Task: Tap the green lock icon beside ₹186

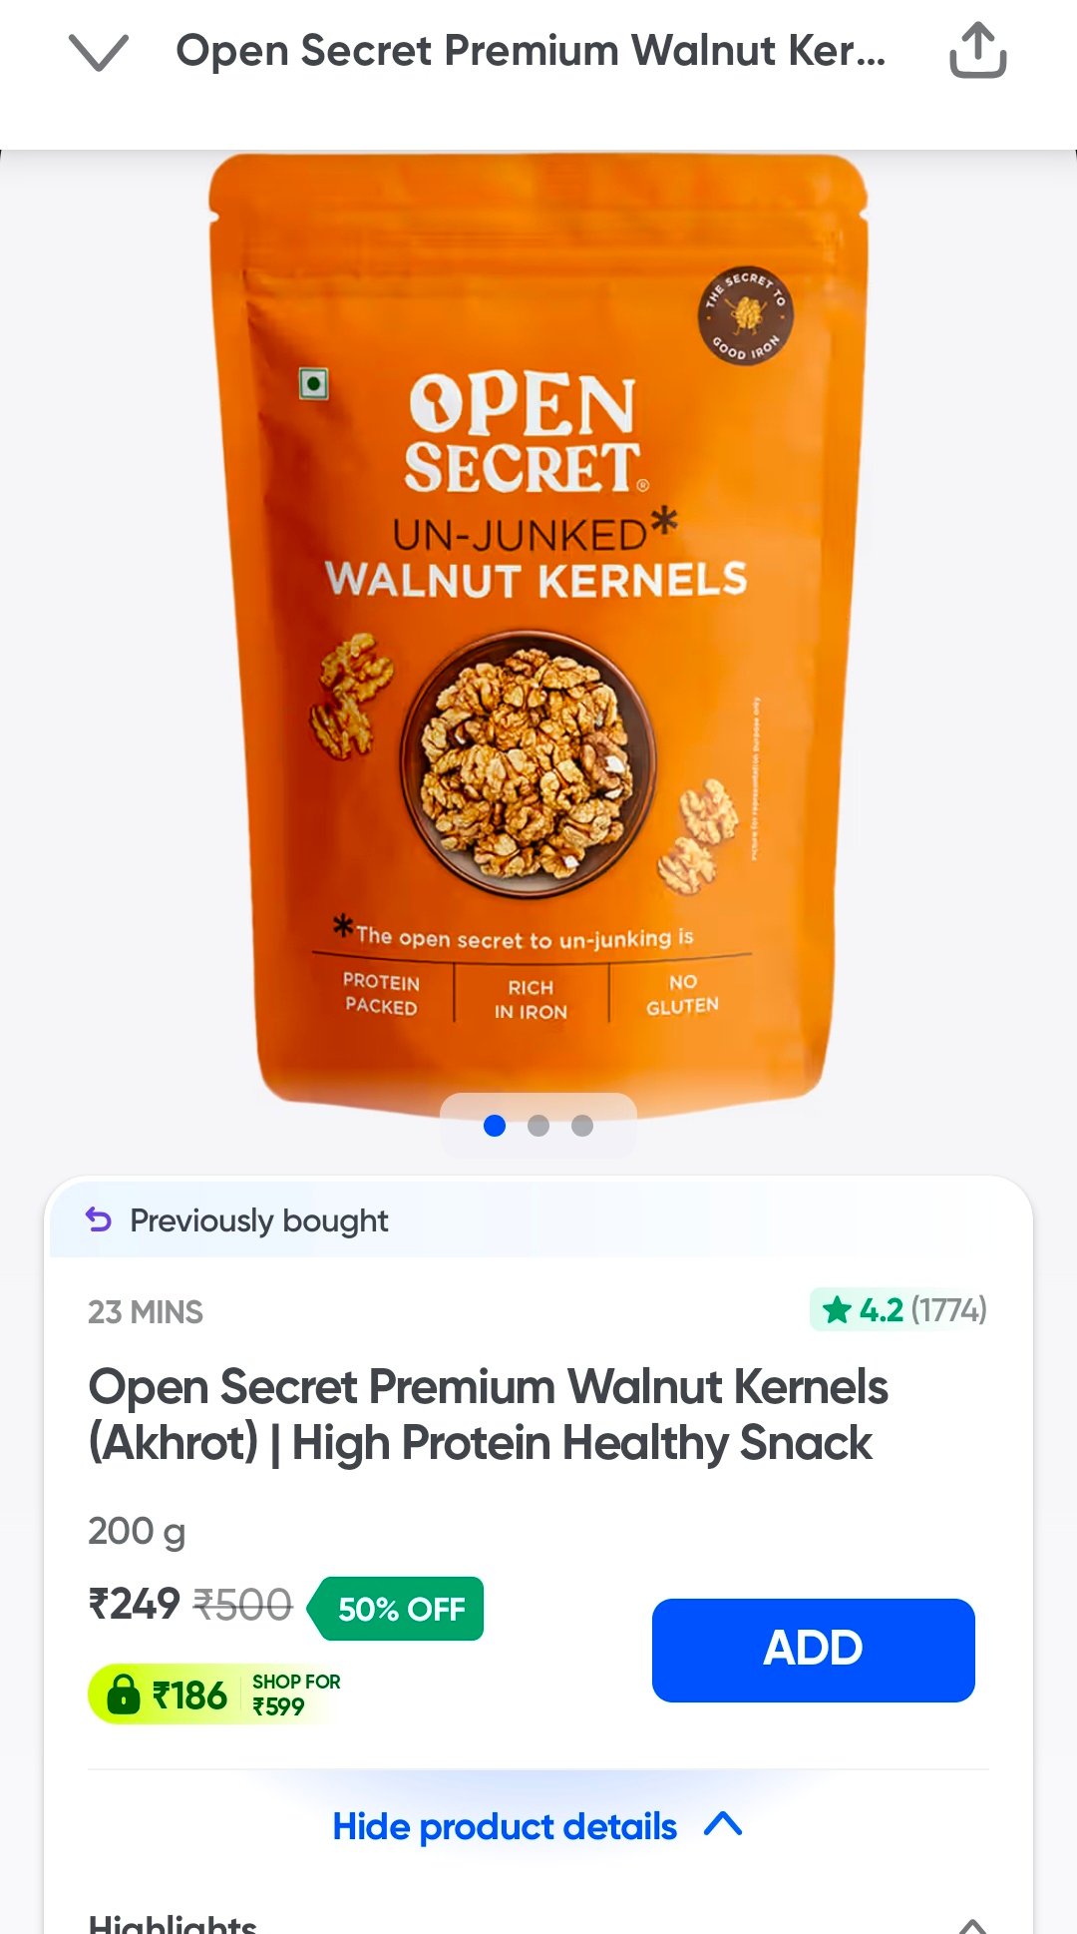Action: coord(123,1693)
